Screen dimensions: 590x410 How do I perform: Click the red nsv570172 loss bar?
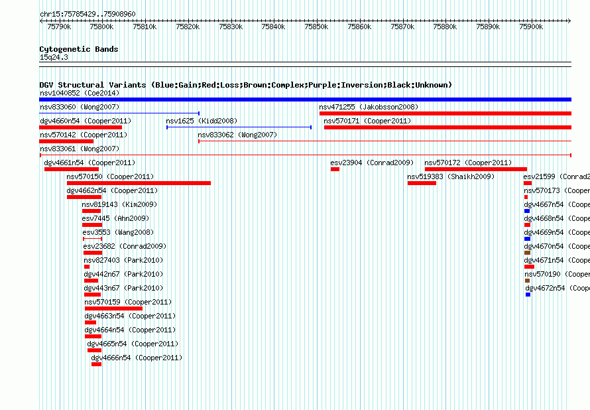click(476, 169)
